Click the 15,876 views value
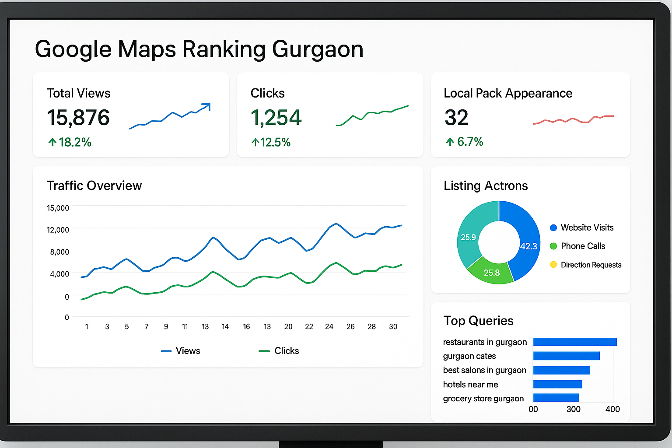 coord(78,117)
